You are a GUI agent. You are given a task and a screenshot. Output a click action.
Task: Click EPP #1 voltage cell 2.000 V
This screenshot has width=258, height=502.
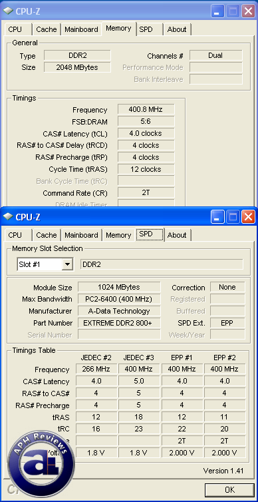(x=182, y=453)
